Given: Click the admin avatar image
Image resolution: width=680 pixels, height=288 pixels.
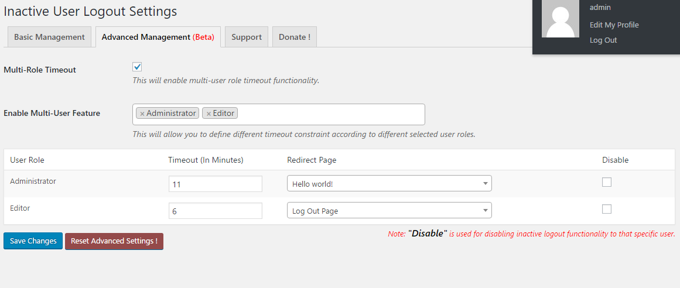Looking at the screenshot, I should [561, 19].
